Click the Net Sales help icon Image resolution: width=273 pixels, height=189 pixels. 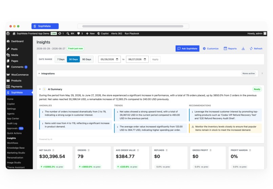[x=53, y=150]
